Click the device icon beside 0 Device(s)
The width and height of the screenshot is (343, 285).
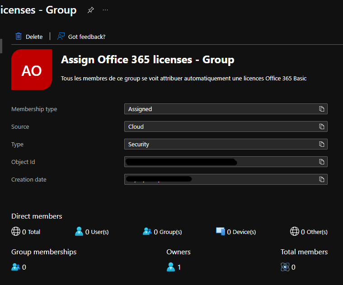click(x=221, y=231)
